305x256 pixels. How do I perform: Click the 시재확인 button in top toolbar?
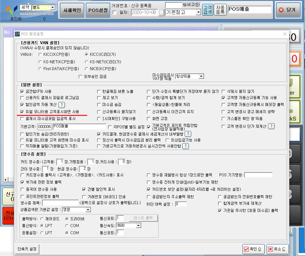pos(72,10)
